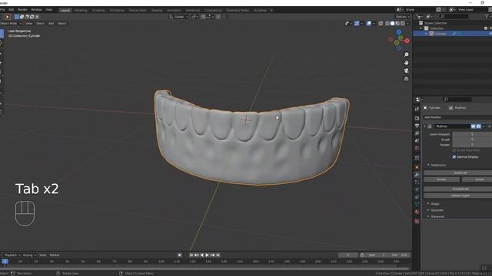Toggle Collection exclude checkbox in outliner
Viewport: 492px width, 276px height.
tap(486, 28)
